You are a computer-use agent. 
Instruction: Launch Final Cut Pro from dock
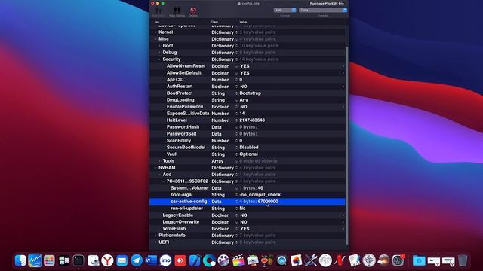(238, 260)
